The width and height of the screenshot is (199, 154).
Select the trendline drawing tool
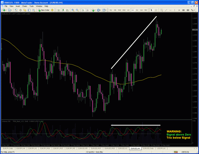tap(166, 10)
